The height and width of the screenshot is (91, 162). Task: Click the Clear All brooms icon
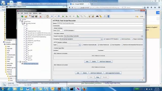pos(93,16)
